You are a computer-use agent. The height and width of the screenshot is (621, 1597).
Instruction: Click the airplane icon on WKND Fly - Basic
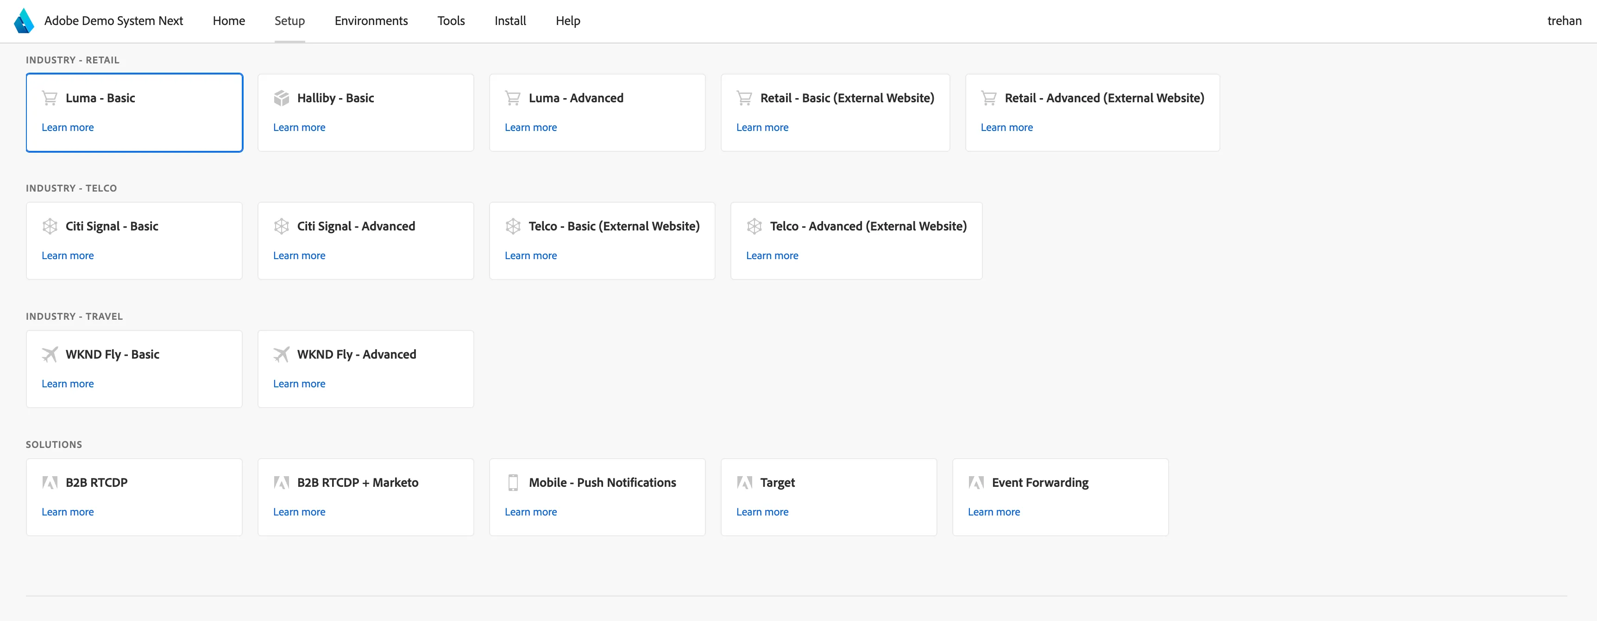click(x=50, y=354)
